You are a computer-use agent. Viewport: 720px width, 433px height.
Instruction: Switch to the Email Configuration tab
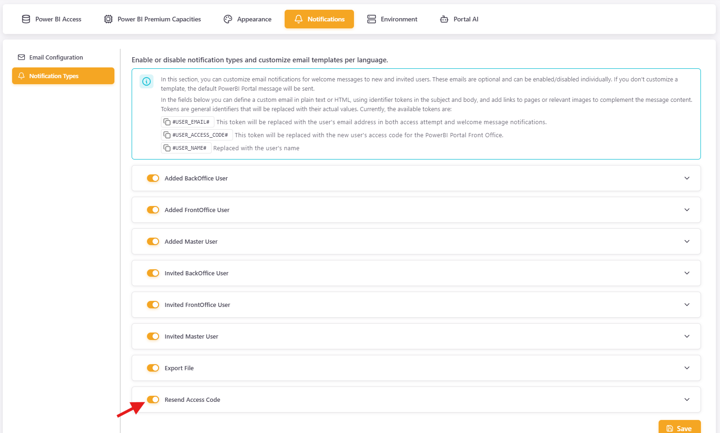56,57
